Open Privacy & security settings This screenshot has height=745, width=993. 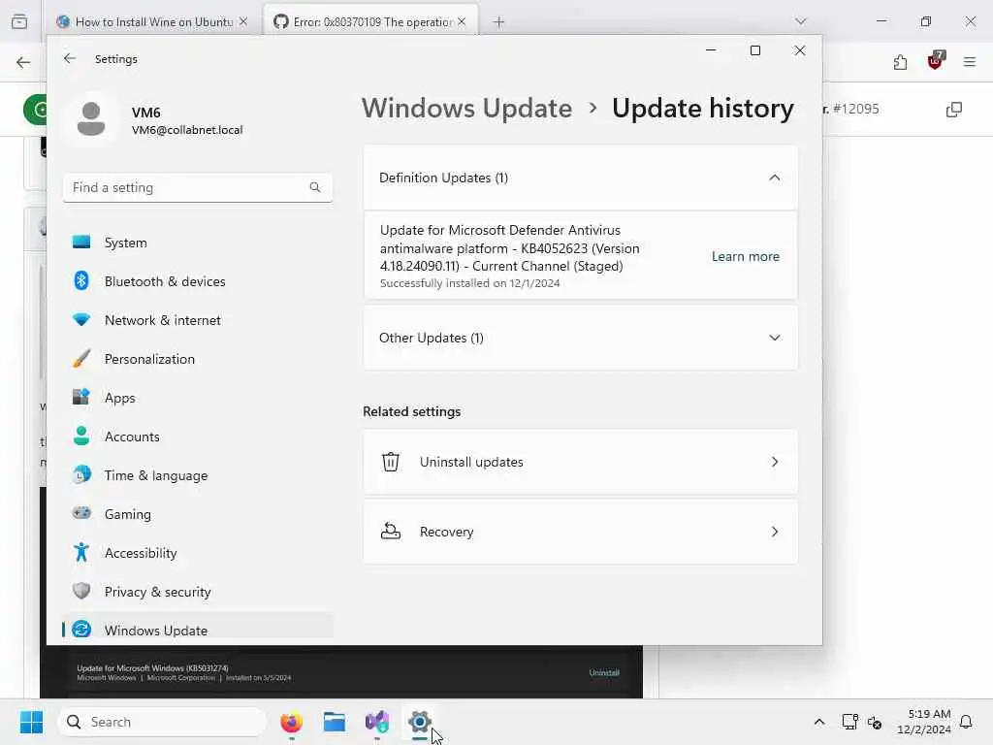(197, 592)
